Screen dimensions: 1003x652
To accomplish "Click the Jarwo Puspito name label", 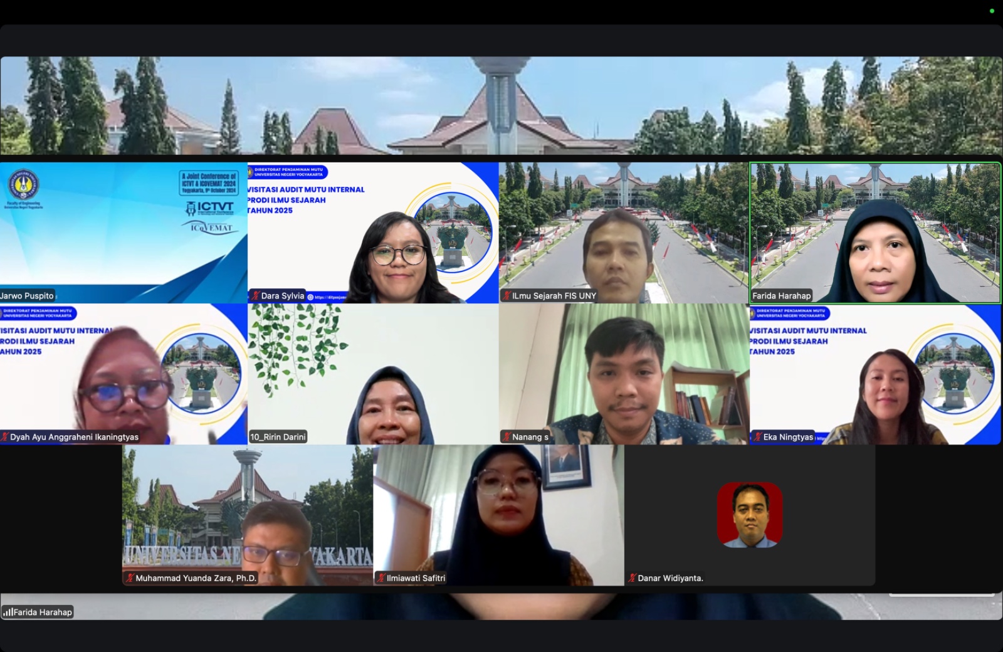I will (28, 296).
